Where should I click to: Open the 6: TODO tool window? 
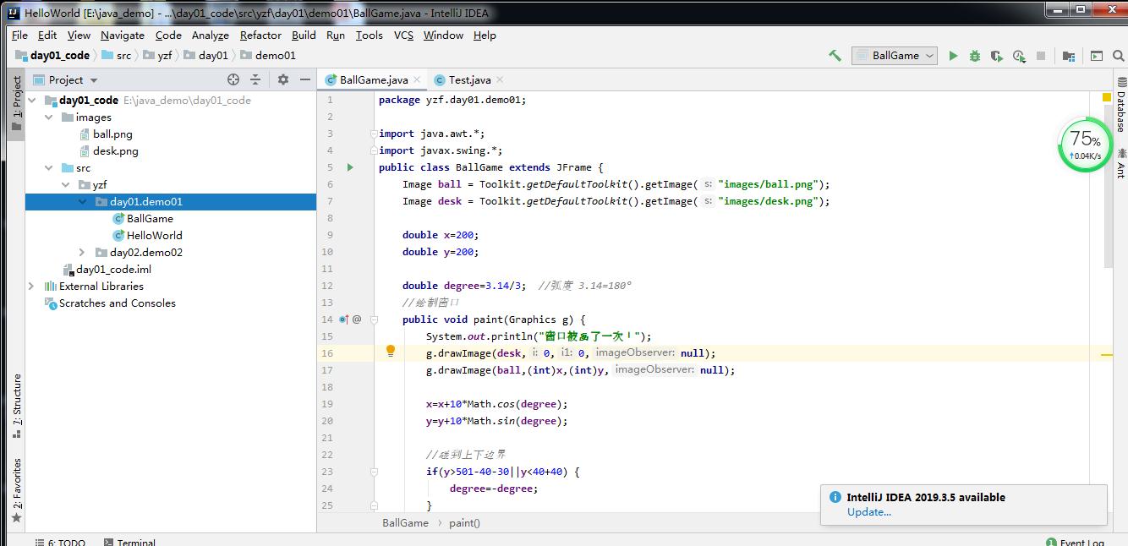point(61,541)
